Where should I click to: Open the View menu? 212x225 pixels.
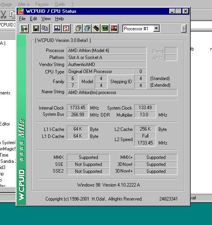pyautogui.click(x=46, y=19)
